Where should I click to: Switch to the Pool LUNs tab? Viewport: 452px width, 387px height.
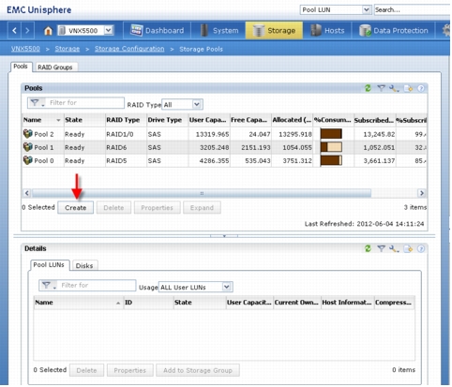49,265
